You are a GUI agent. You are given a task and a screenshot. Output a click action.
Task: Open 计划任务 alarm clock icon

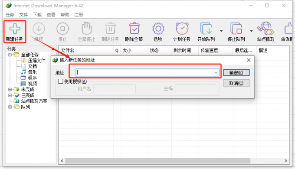click(182, 29)
